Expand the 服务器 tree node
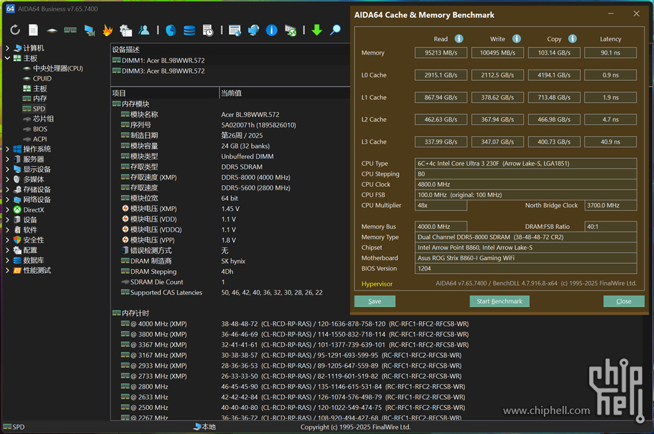The width and height of the screenshot is (654, 434). (x=7, y=159)
